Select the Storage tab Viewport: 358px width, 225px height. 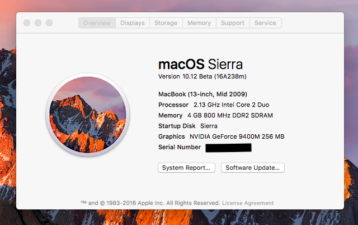tap(166, 23)
